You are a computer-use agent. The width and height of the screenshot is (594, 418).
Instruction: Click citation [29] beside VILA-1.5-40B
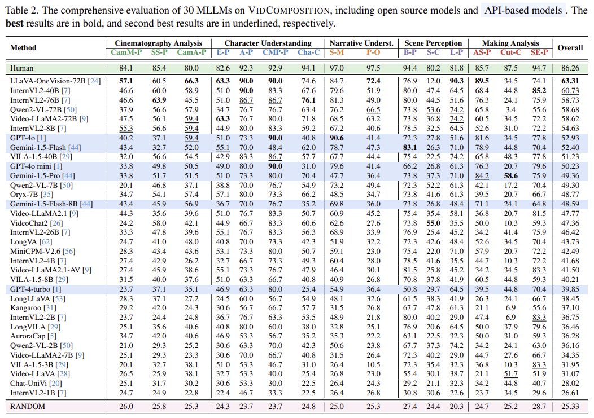65,157
